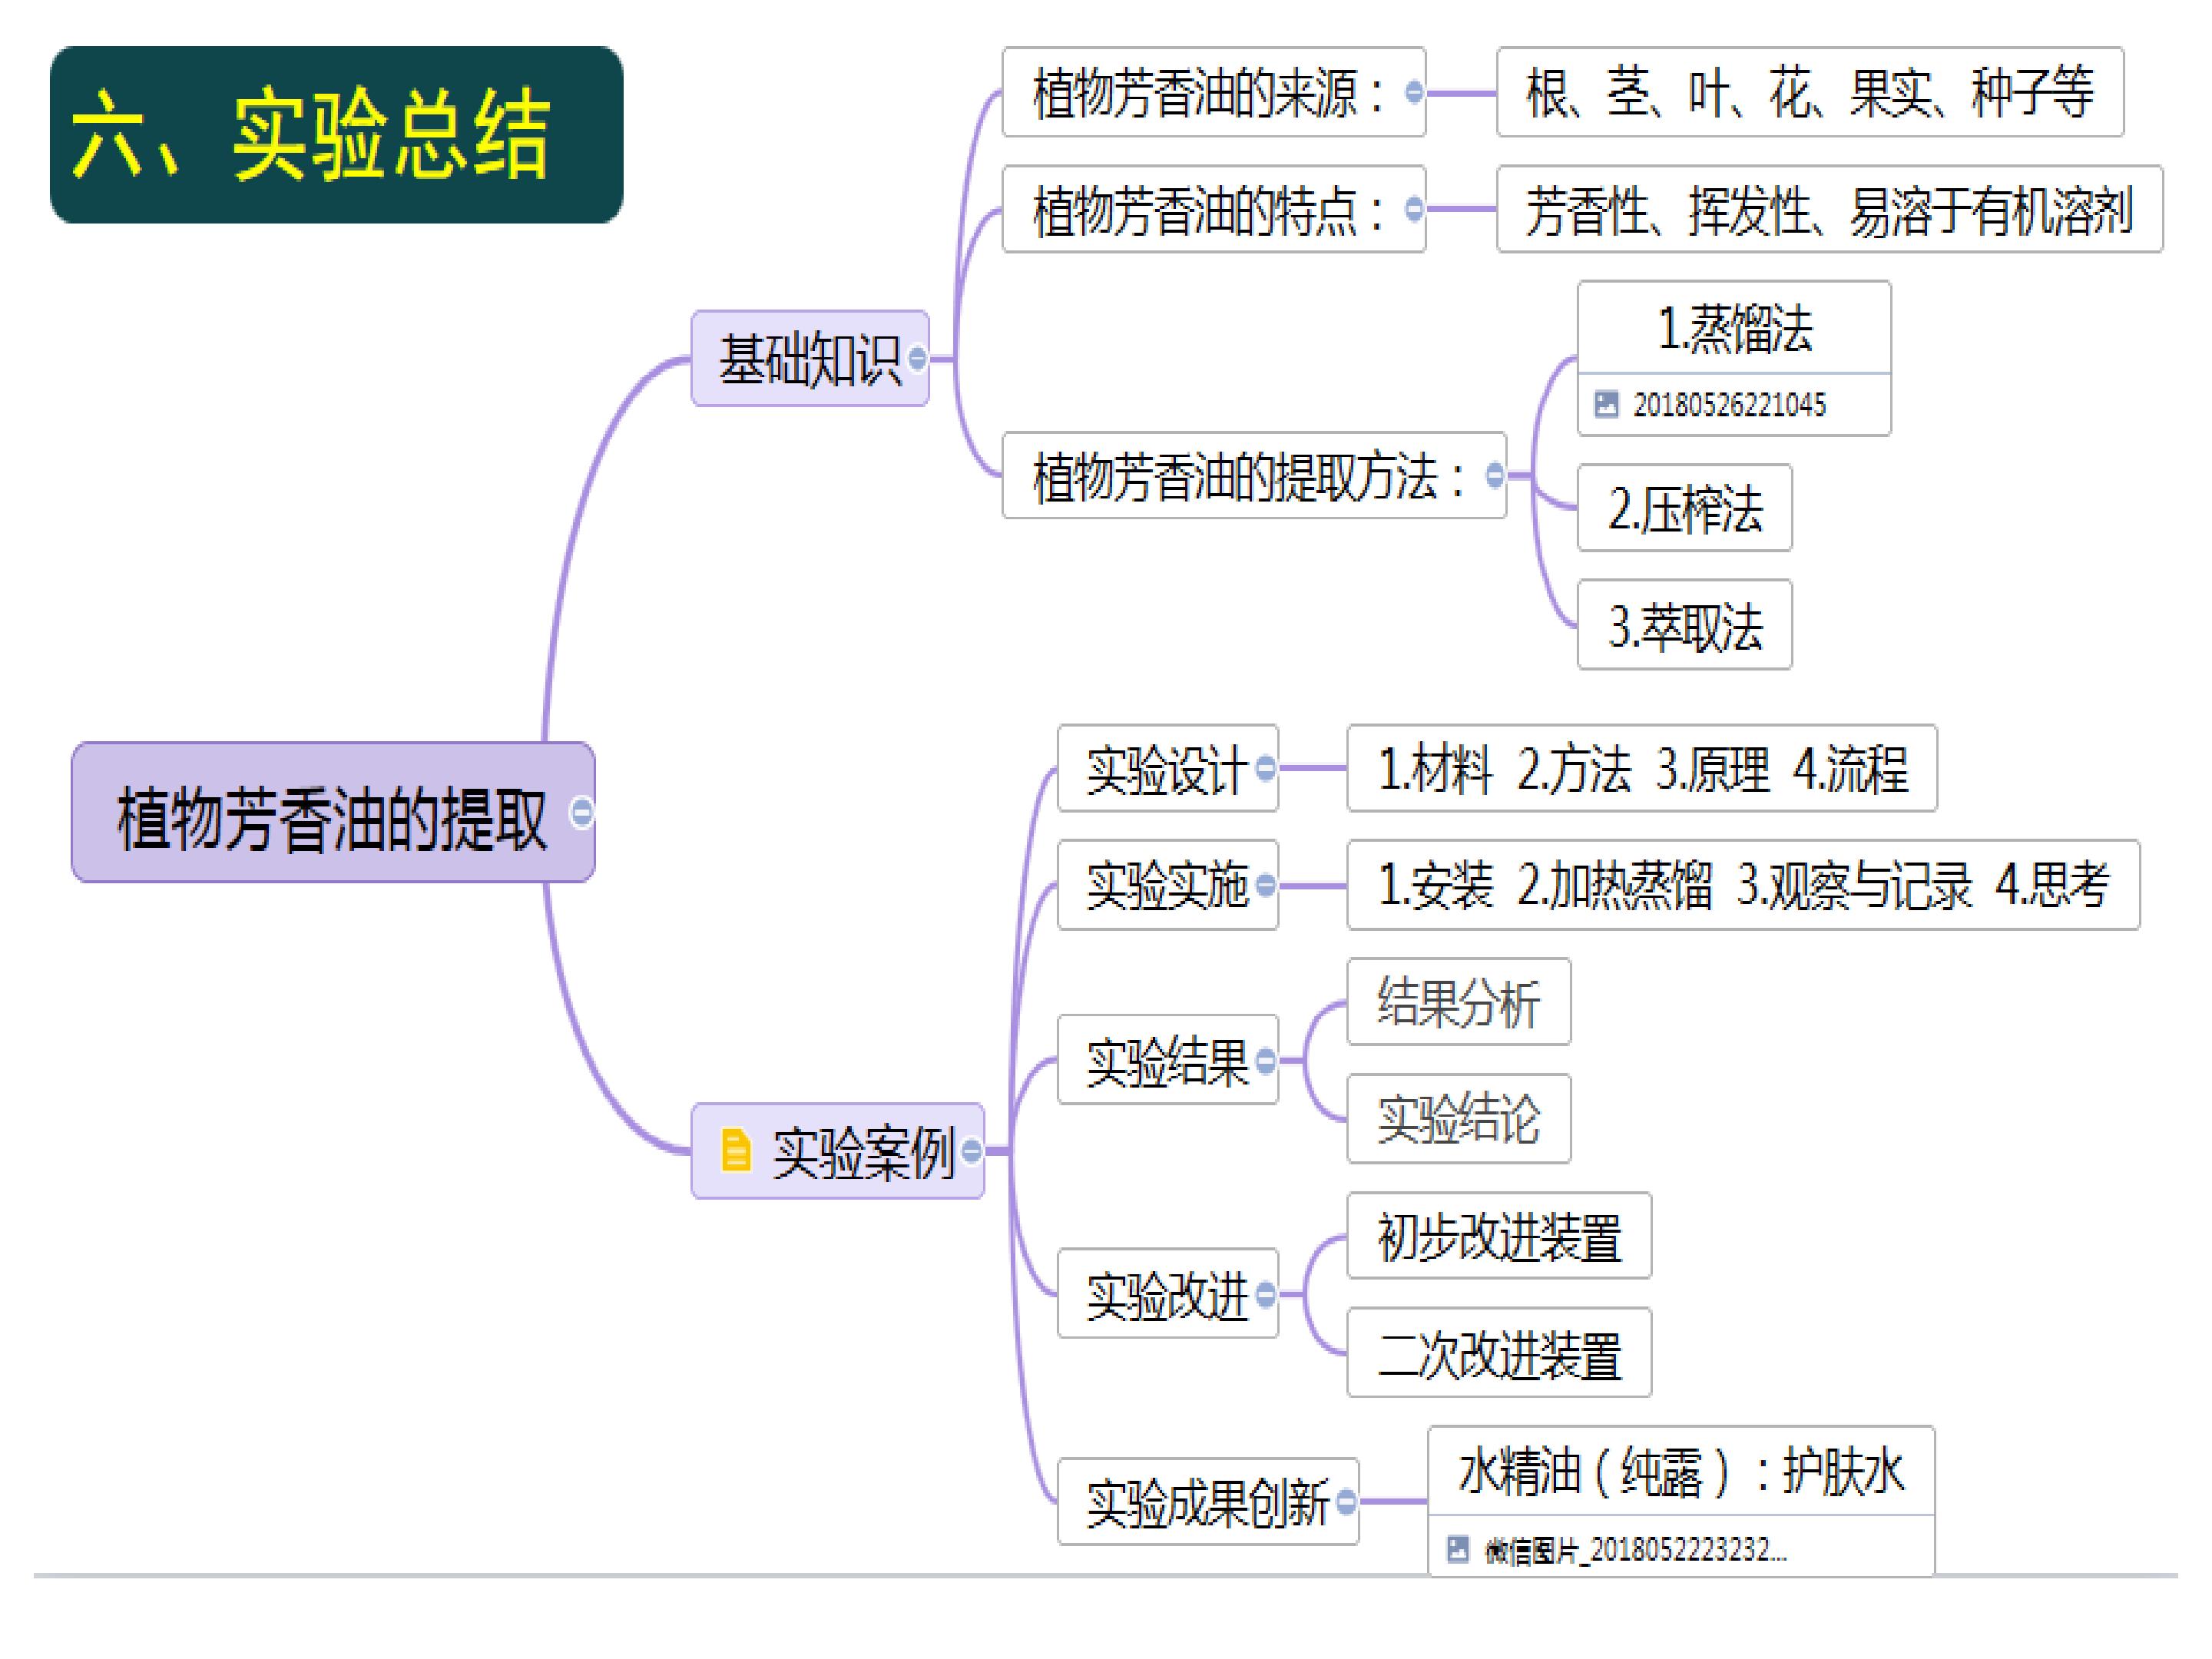This screenshot has height=1659, width=2212.
Task: Click the image icon beside 微信图片 attachment
Action: click(1458, 1549)
